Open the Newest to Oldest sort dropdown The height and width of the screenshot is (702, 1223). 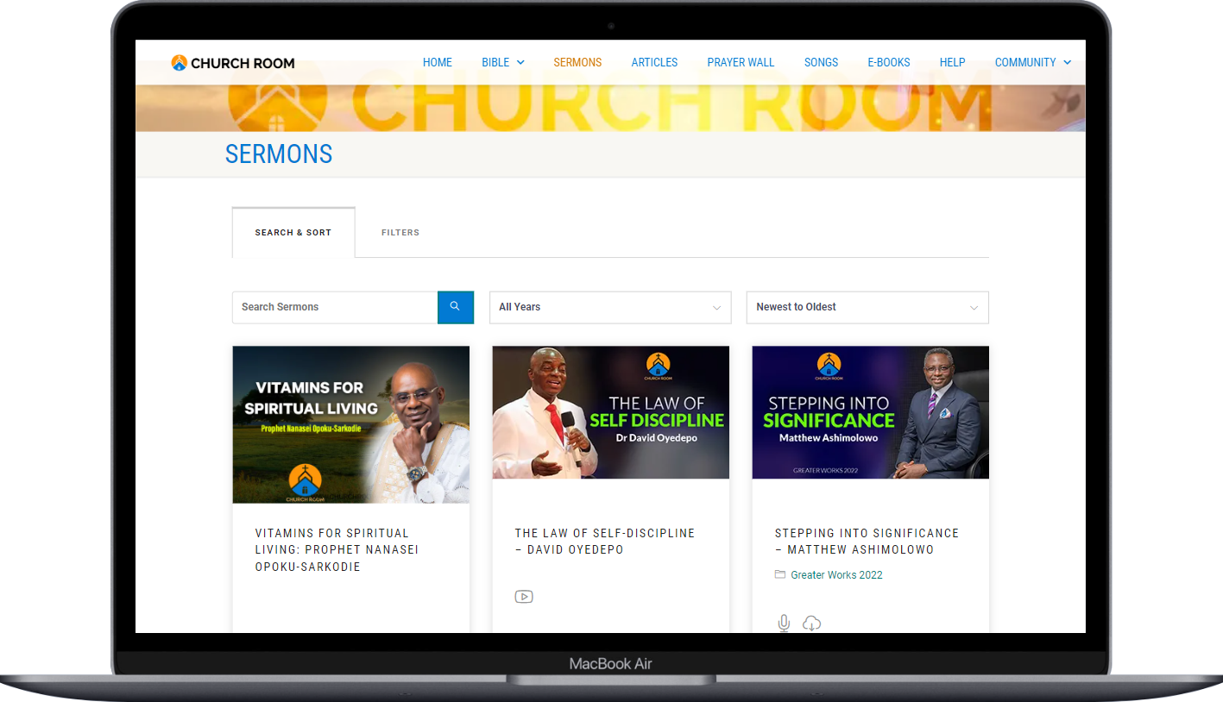coord(867,307)
